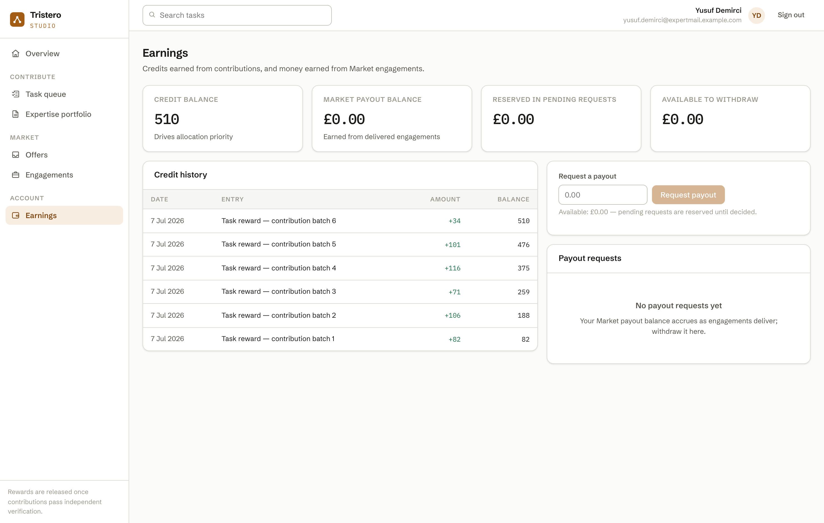Select Earnings in the sidebar
This screenshot has width=824, height=523.
64,215
